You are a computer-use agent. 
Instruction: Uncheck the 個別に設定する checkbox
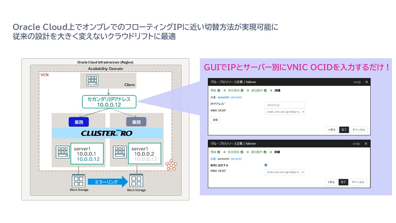point(266,165)
